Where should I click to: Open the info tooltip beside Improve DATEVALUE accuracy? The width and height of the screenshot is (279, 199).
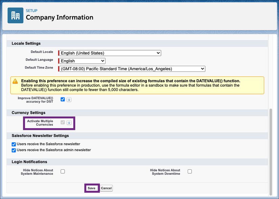(68, 99)
